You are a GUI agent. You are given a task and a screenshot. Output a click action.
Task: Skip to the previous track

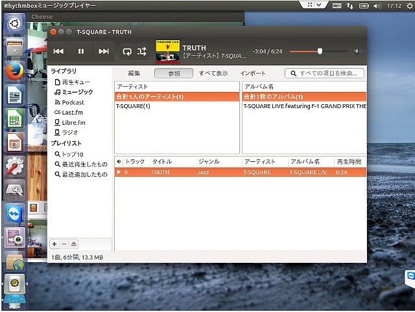[x=58, y=51]
